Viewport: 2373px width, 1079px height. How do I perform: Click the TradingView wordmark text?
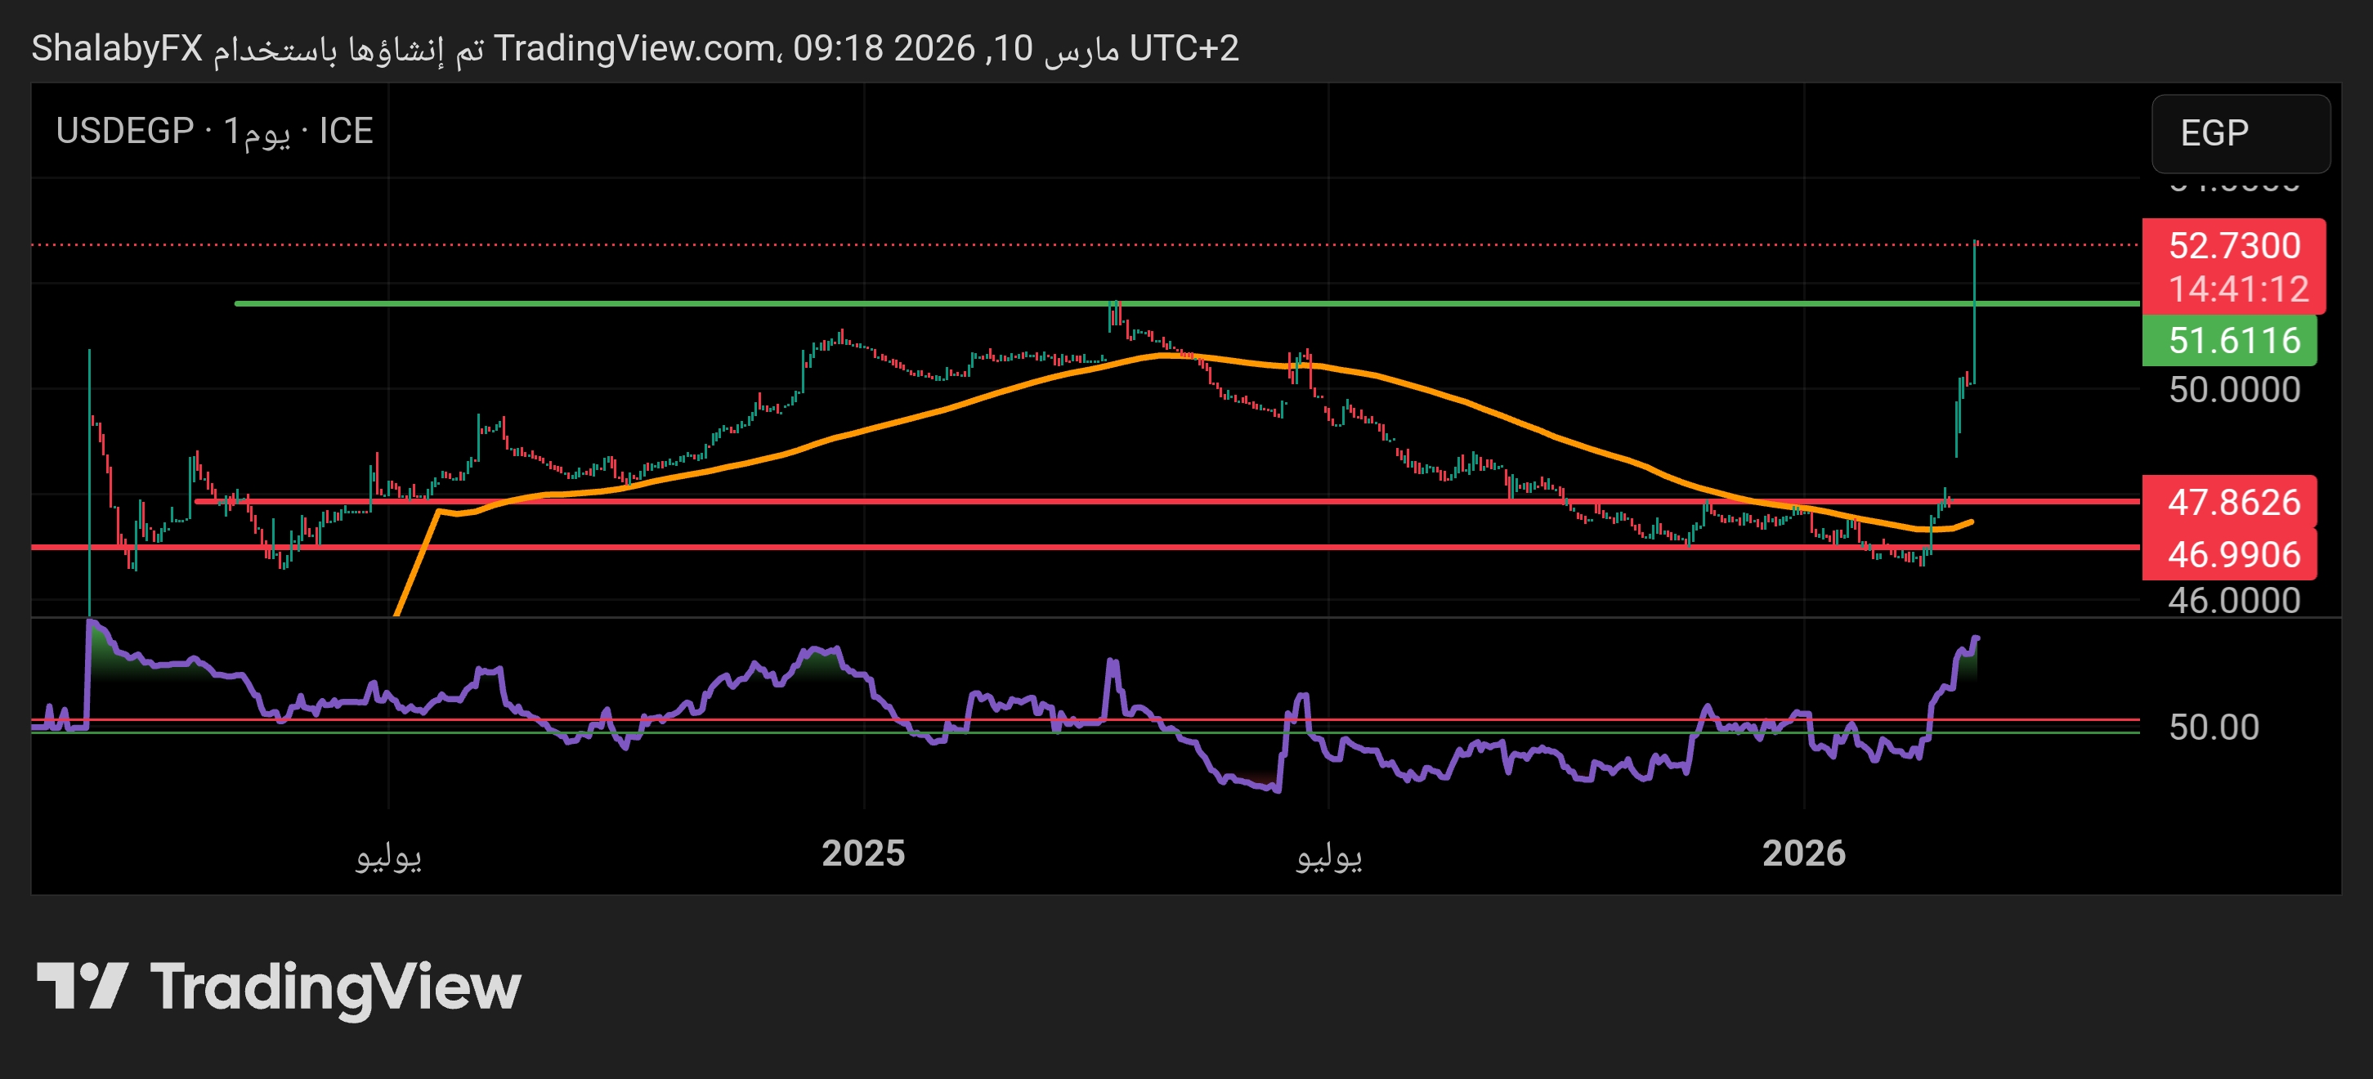tap(335, 986)
